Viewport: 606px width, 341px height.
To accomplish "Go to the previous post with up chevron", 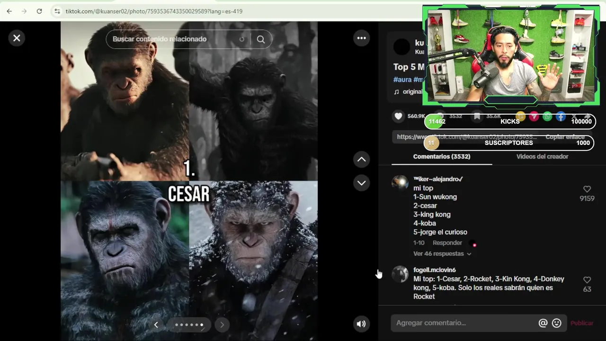I will point(362,160).
